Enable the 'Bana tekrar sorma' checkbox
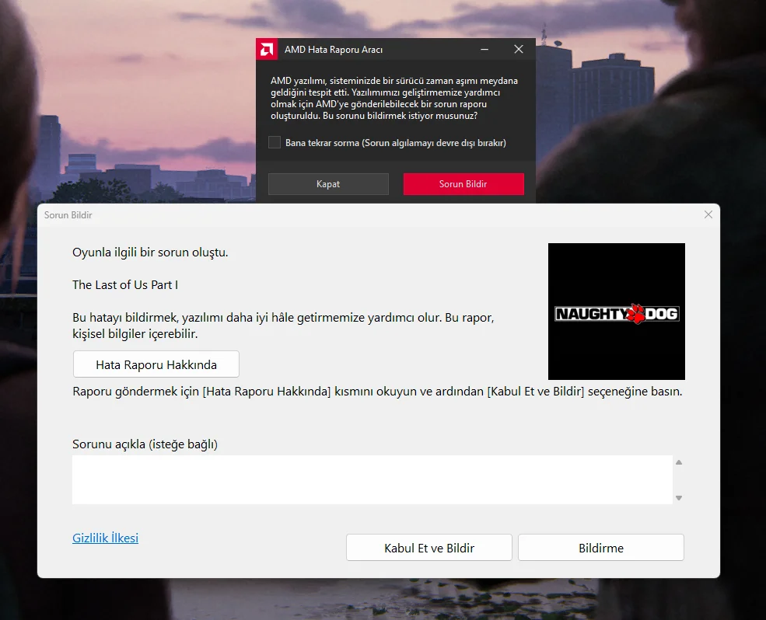766x620 pixels. click(275, 142)
